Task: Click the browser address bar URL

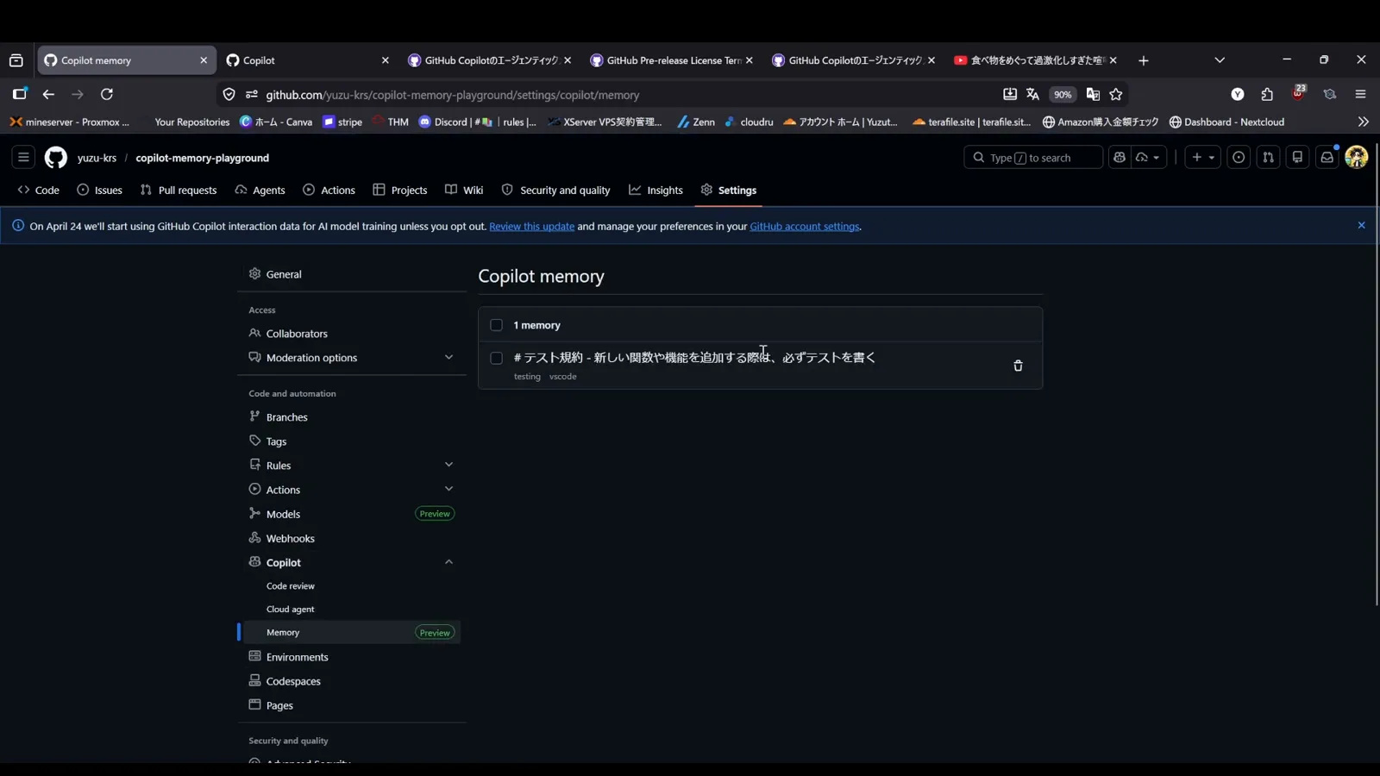Action: [452, 95]
